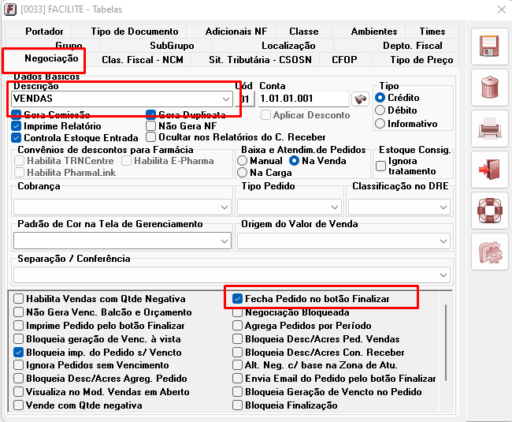The image size is (512, 422).
Task: Check Ignora tratamento in Estoque Consig.
Action: tap(380, 166)
